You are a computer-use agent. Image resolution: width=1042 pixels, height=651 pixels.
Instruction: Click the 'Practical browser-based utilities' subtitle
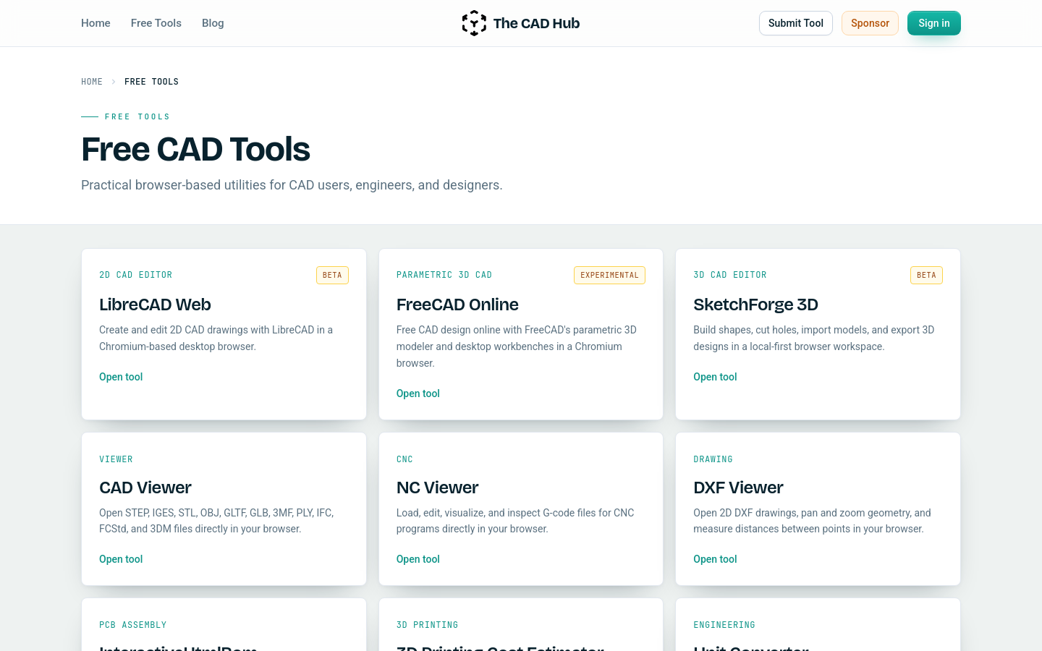coord(292,185)
